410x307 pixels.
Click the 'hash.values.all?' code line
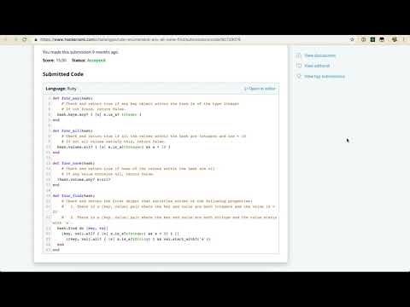(x=114, y=147)
